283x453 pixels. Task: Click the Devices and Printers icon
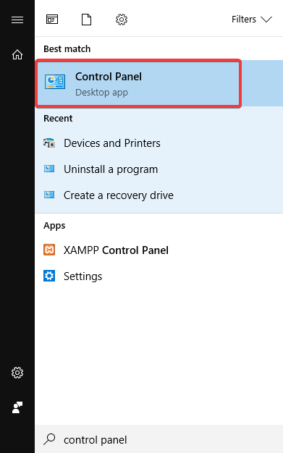pyautogui.click(x=49, y=143)
